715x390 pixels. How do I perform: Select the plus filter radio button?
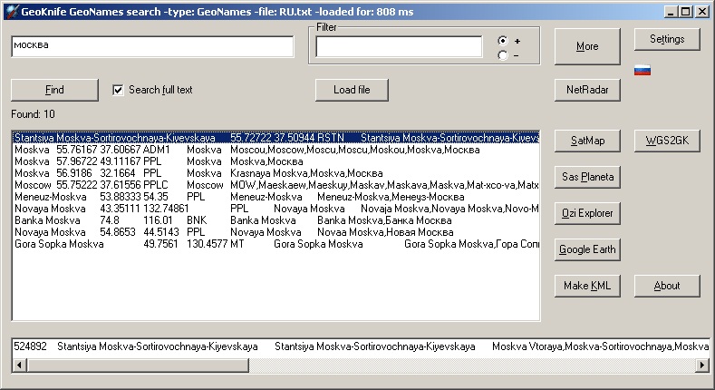(503, 41)
